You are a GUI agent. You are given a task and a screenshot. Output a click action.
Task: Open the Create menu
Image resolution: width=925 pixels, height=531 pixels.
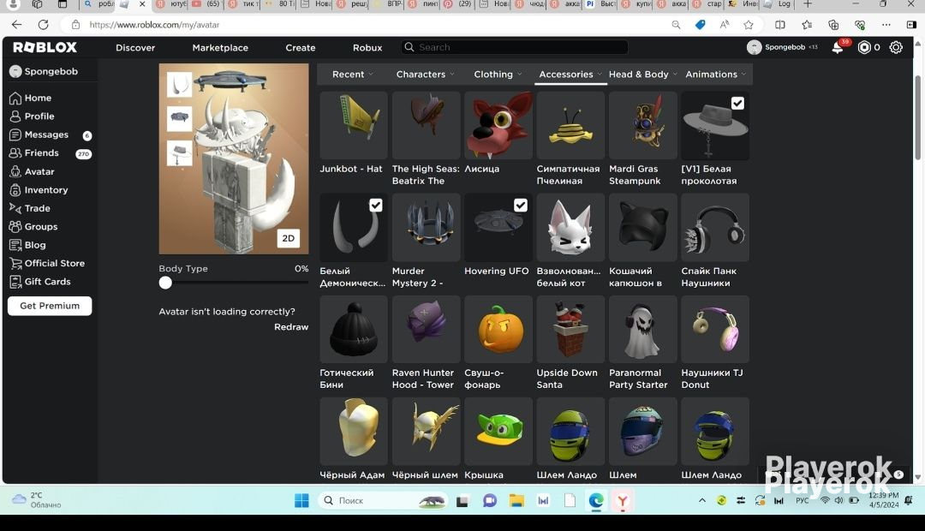point(301,48)
